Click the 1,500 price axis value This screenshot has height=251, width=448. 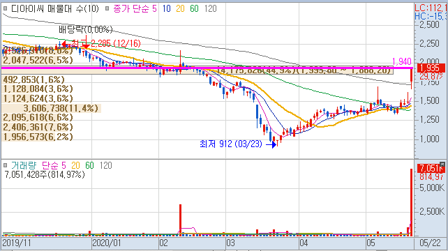pyautogui.click(x=429, y=100)
